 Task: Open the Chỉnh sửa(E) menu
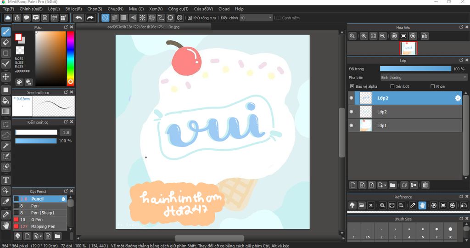click(x=31, y=9)
